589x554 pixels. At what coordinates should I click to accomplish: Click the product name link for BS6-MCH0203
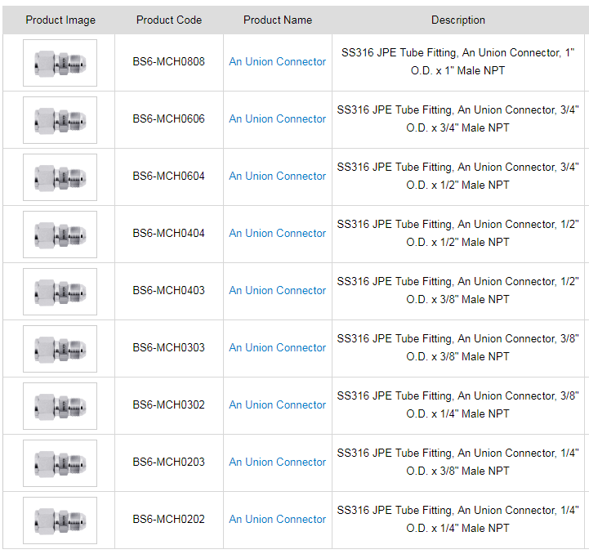point(277,462)
